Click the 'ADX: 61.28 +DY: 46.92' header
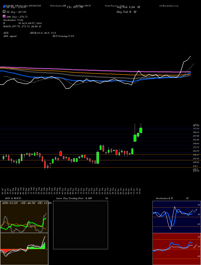Screen dimensions: 201x265 (18, 203)
